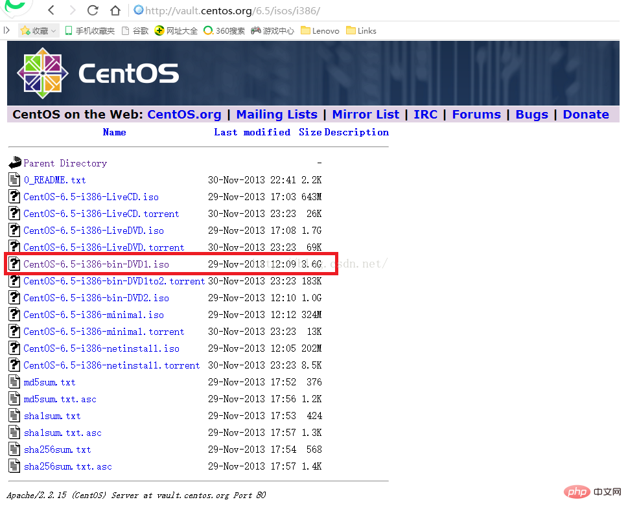Sort listing by Last modified column

tap(252, 132)
